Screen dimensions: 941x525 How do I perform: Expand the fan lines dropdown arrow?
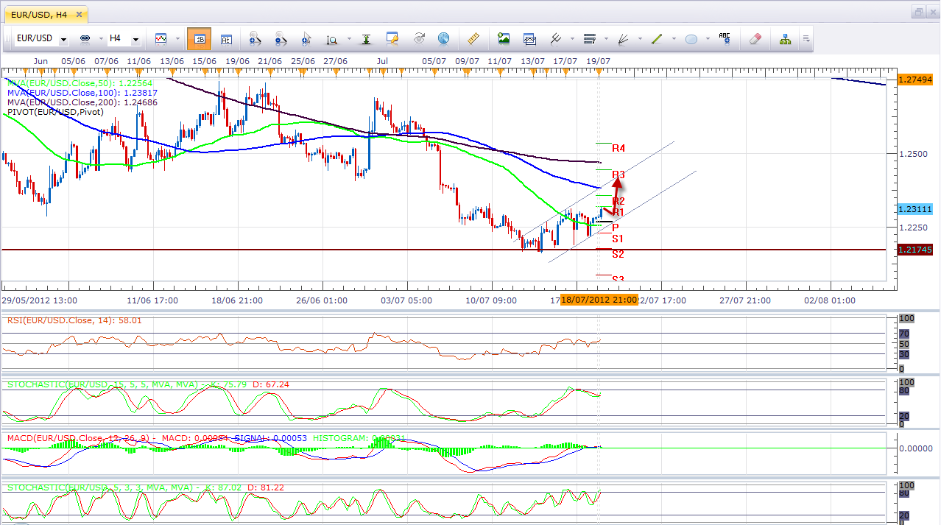tap(640, 39)
